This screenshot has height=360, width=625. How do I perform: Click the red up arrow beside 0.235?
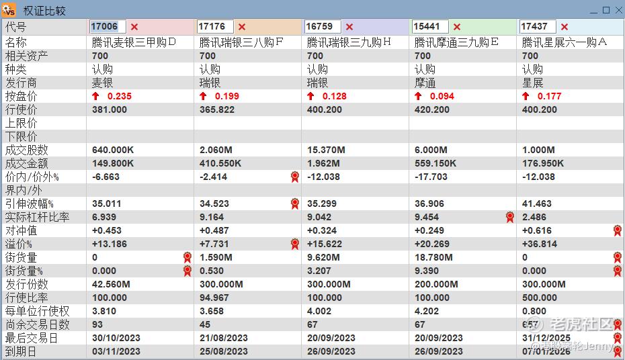(x=95, y=96)
